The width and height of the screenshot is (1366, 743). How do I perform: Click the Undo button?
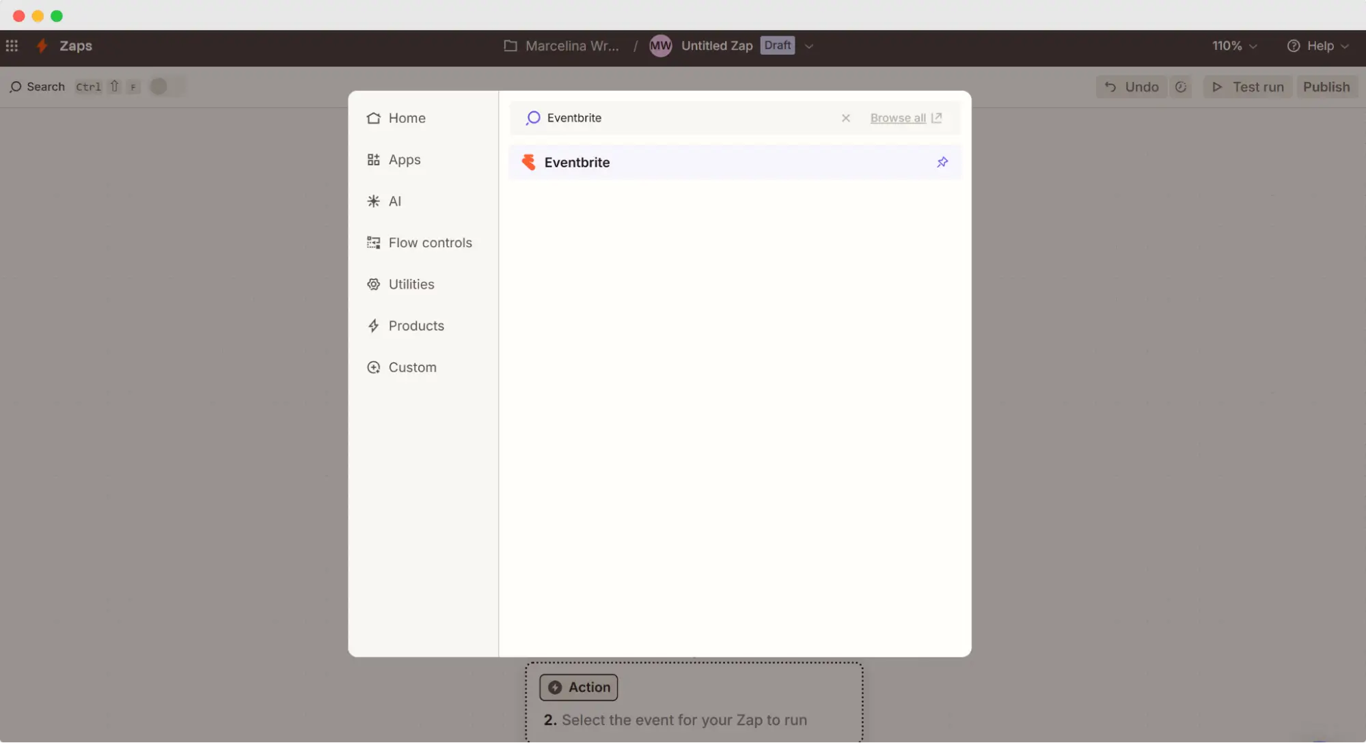1132,87
